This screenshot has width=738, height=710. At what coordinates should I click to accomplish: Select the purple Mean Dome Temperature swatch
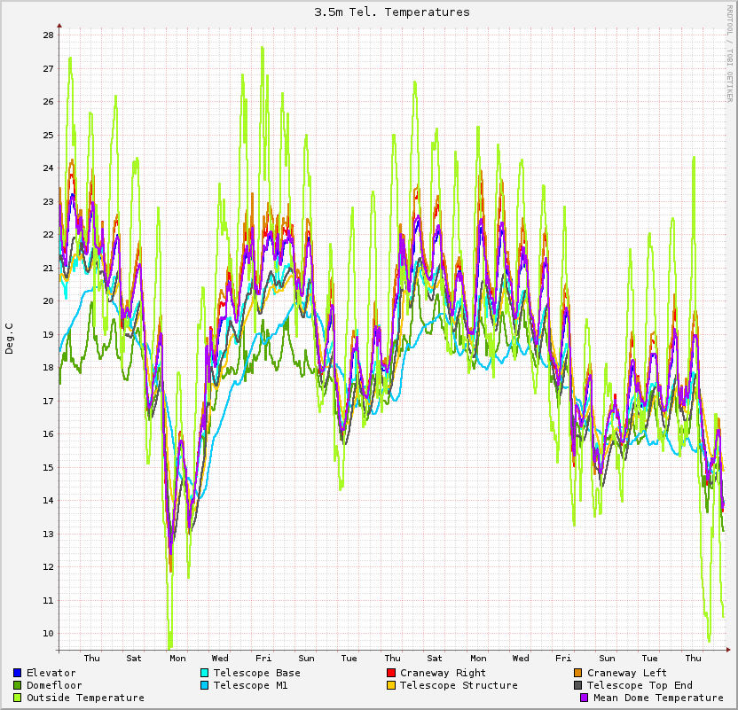(585, 698)
